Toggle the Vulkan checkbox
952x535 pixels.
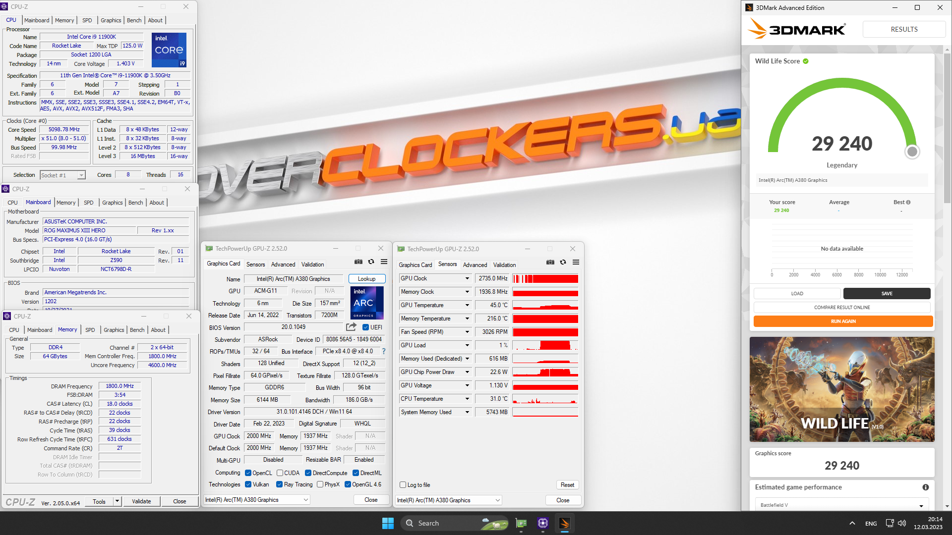248,484
